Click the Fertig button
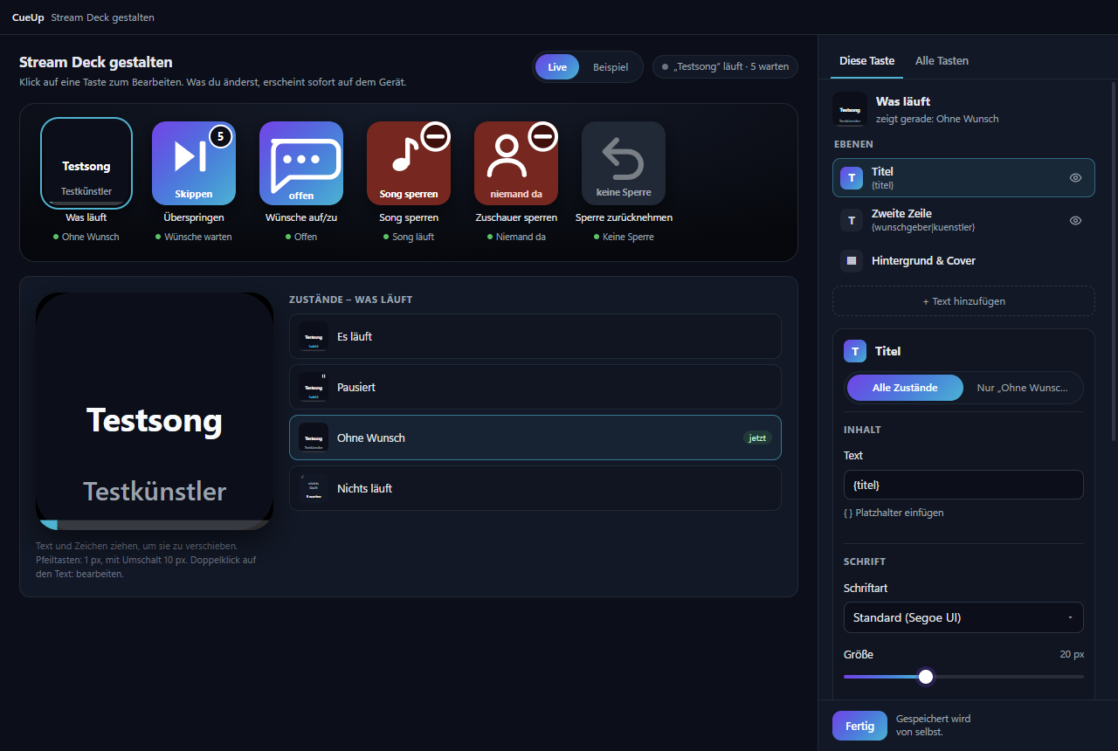This screenshot has width=1118, height=751. tap(859, 726)
